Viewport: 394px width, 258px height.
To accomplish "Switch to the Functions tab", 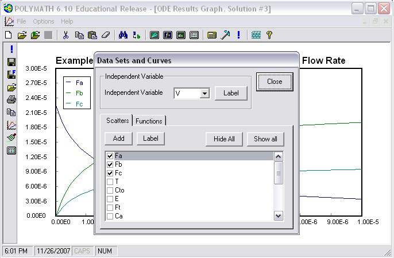I will point(149,121).
